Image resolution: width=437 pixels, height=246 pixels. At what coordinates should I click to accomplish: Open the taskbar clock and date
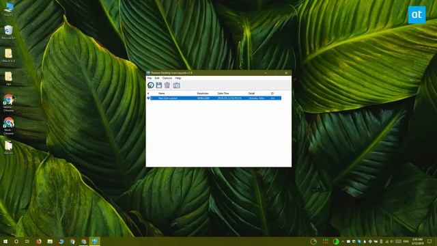[x=417, y=241]
